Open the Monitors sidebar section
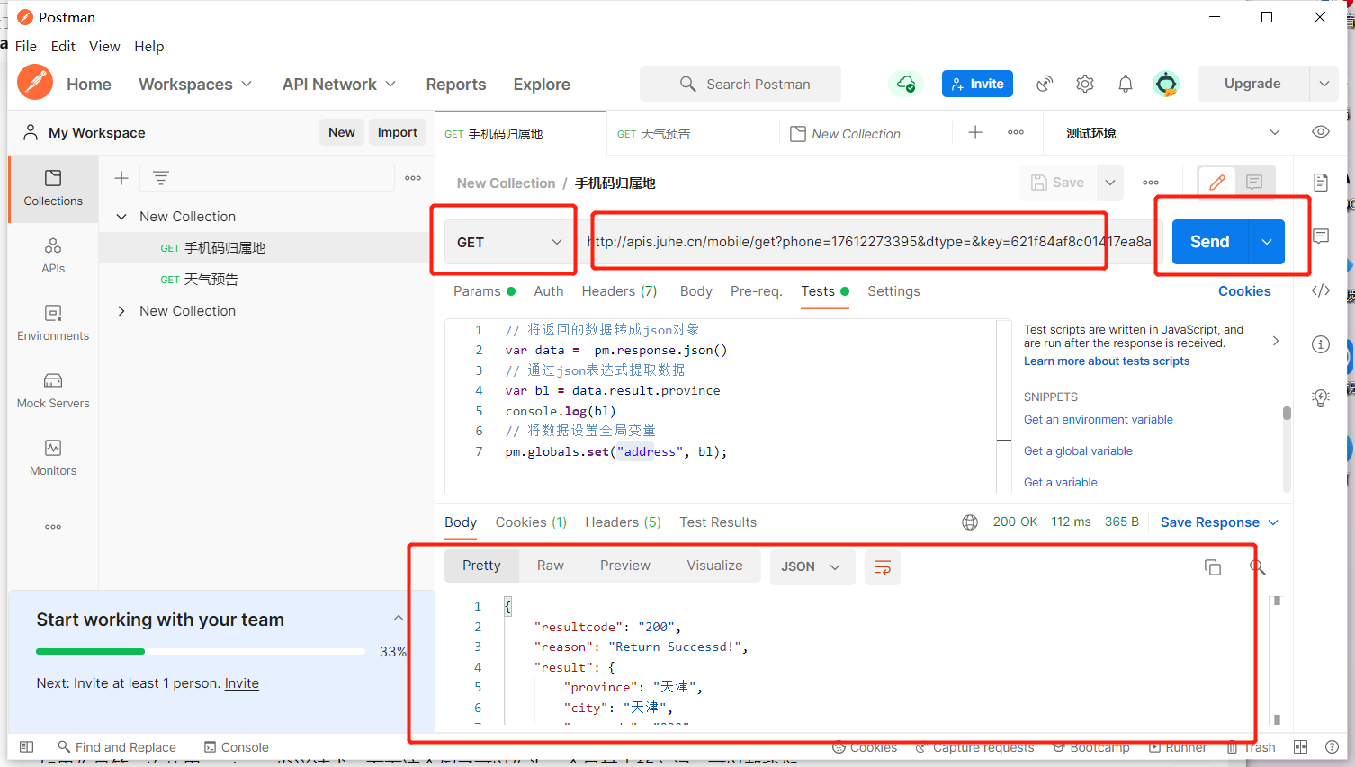This screenshot has width=1355, height=767. tap(53, 458)
